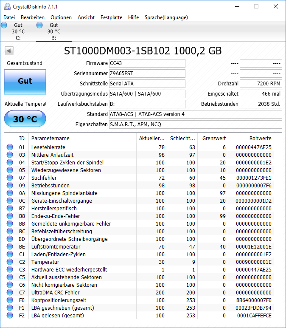This screenshot has width=286, height=328.
Task: Click the Gesamtzustand label
Action: 25,63
